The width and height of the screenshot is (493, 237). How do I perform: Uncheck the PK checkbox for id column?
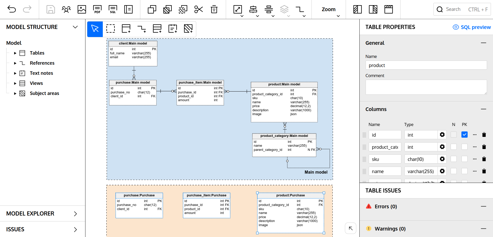[465, 135]
